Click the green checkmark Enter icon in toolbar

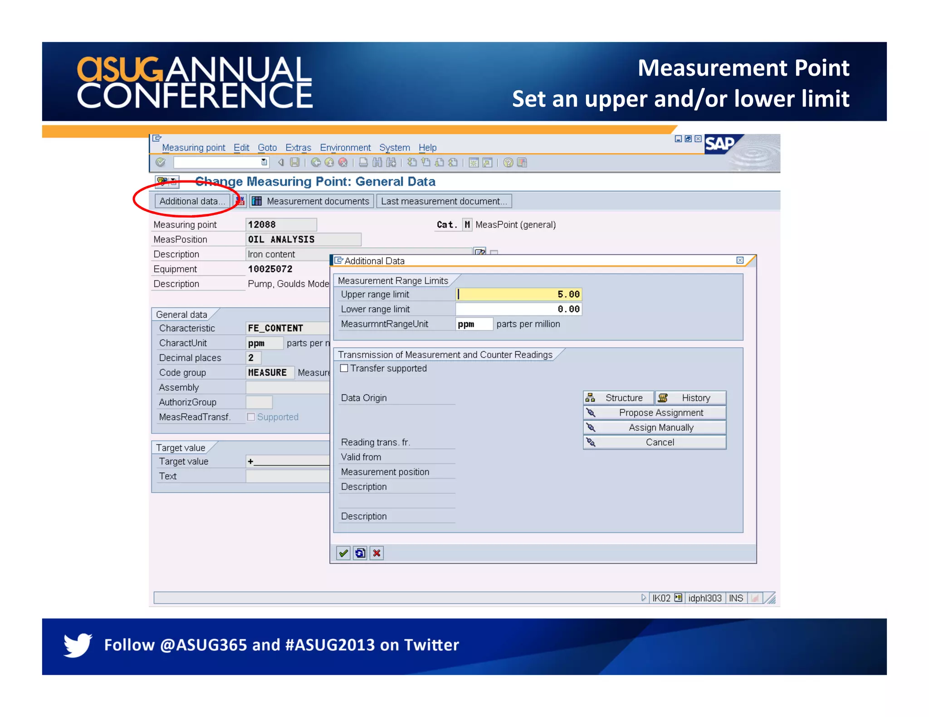click(x=160, y=162)
